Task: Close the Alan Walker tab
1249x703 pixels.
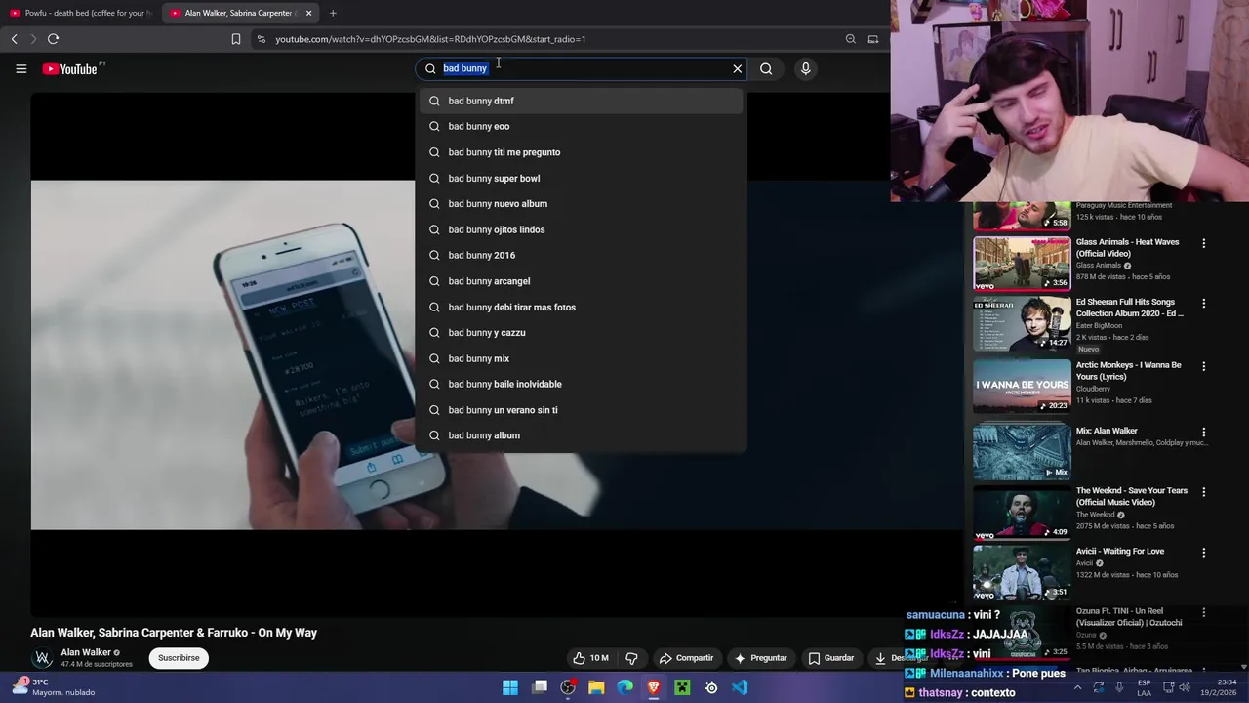Action: click(x=308, y=13)
